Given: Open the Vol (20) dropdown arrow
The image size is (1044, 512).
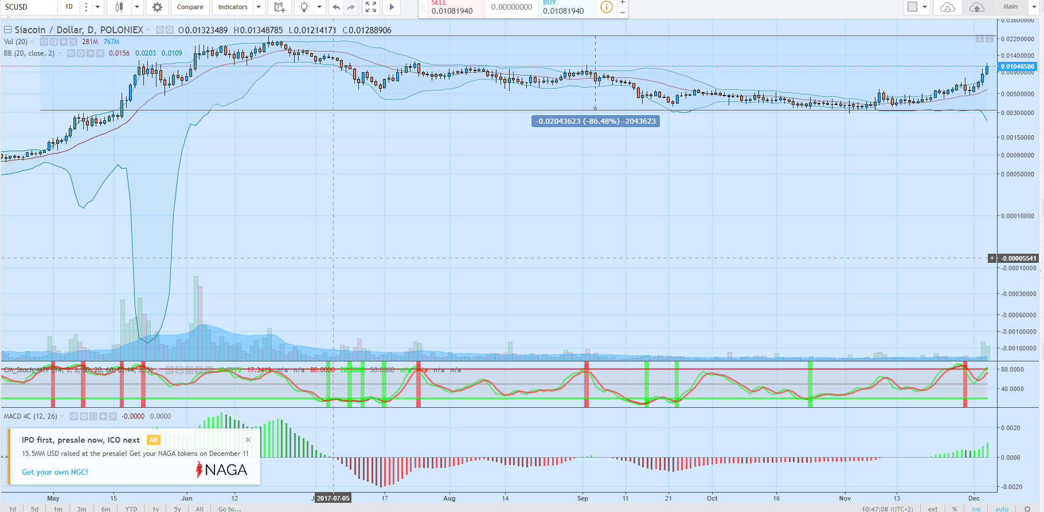Looking at the screenshot, I should click(32, 42).
